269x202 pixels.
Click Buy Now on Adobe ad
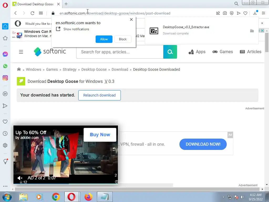(100, 135)
